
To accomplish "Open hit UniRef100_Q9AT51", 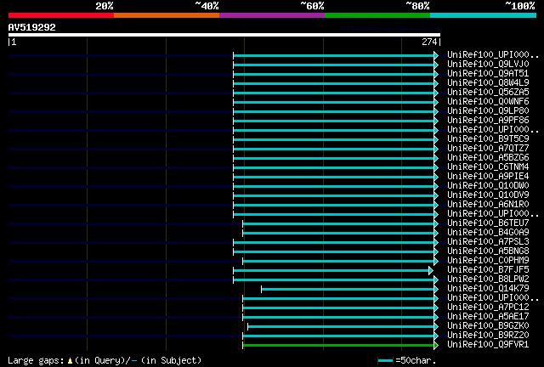I will [x=488, y=74].
